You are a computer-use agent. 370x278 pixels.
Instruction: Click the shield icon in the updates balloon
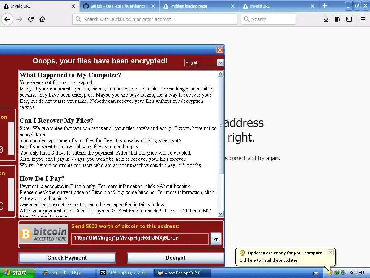click(x=242, y=253)
